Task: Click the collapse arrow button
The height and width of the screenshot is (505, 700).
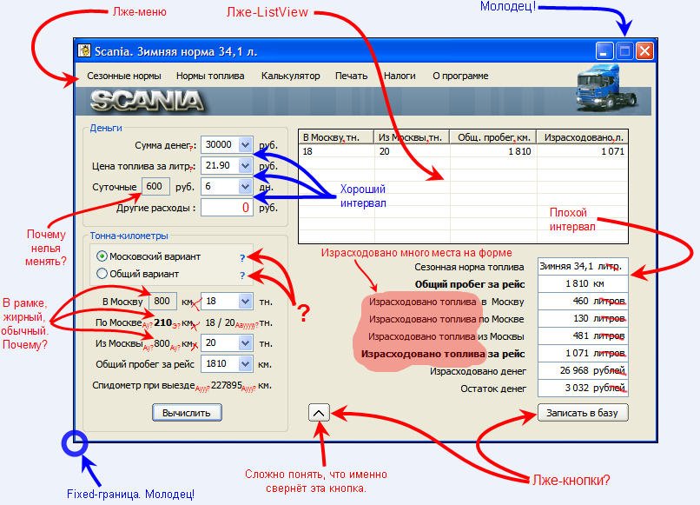Action: click(x=319, y=413)
